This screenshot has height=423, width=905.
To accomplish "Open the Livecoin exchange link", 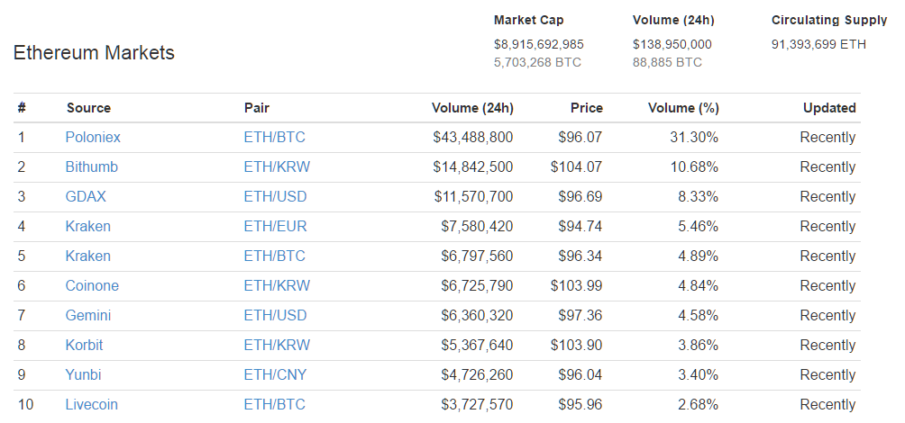I will (x=91, y=405).
